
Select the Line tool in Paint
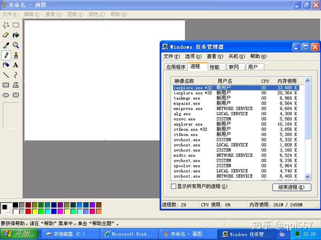point(6,75)
